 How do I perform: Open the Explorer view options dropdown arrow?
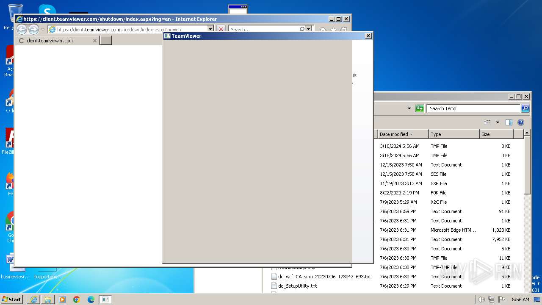[498, 122]
